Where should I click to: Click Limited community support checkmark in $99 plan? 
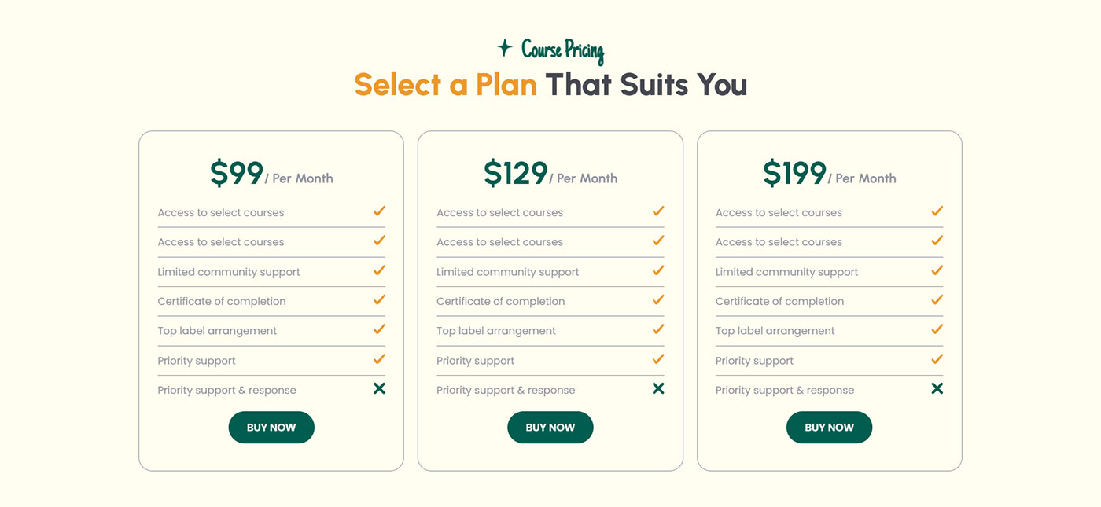(x=379, y=270)
